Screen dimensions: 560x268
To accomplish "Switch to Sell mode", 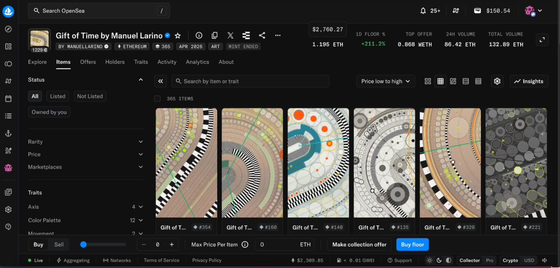I will point(59,245).
